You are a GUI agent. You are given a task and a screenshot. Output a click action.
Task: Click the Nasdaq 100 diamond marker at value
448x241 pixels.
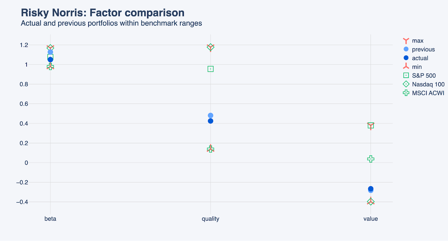coord(371,202)
